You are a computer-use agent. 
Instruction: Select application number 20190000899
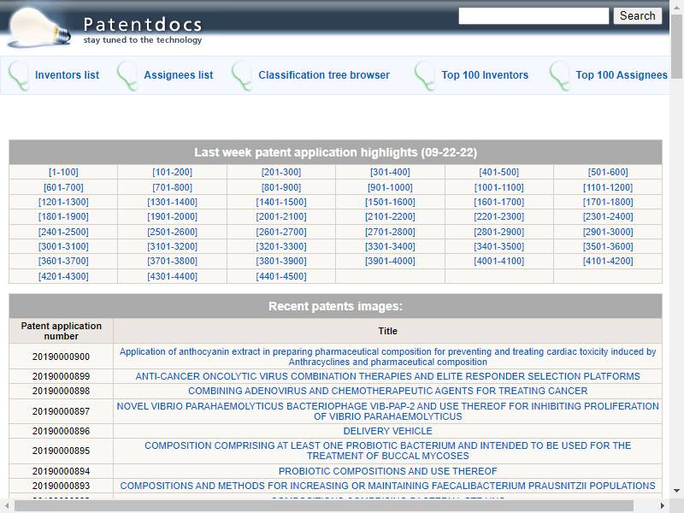pyautogui.click(x=61, y=376)
